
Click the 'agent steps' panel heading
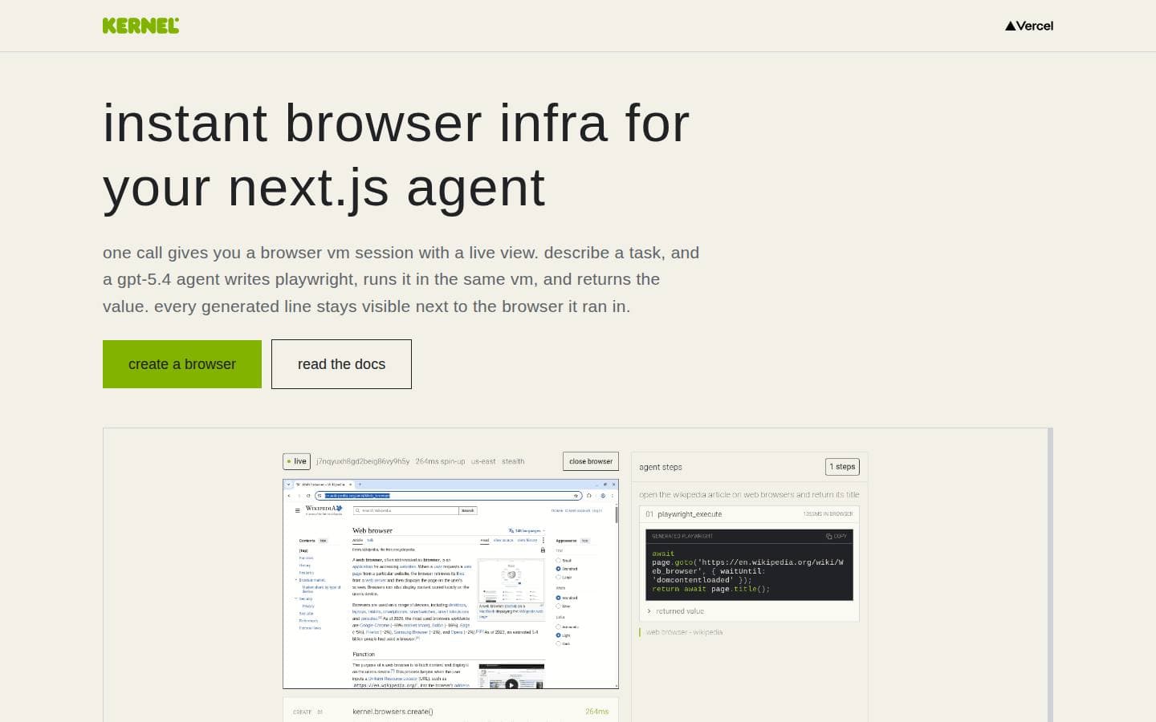[661, 467]
